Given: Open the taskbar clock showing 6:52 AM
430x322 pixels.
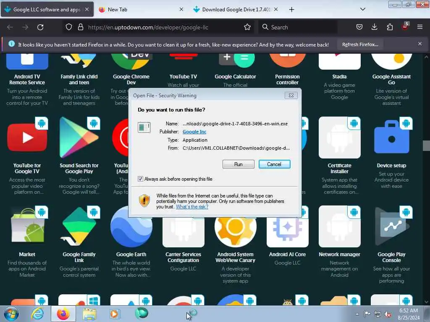Looking at the screenshot, I should click(x=409, y=314).
